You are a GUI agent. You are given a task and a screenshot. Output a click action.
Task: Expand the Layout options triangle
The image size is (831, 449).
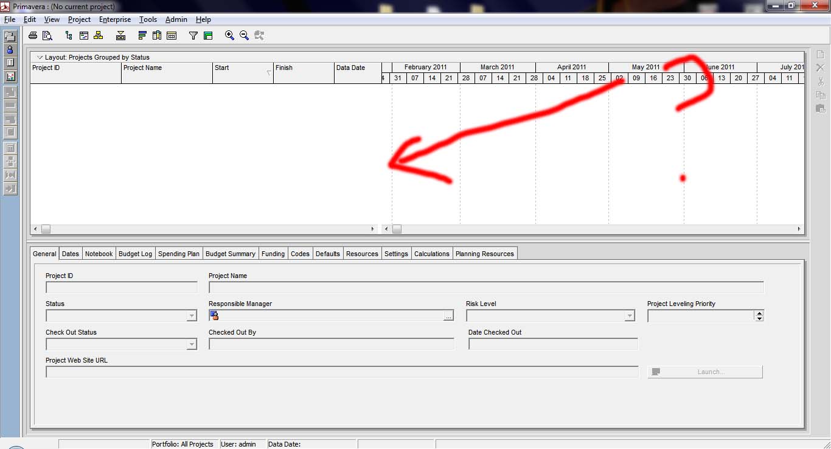(x=40, y=57)
